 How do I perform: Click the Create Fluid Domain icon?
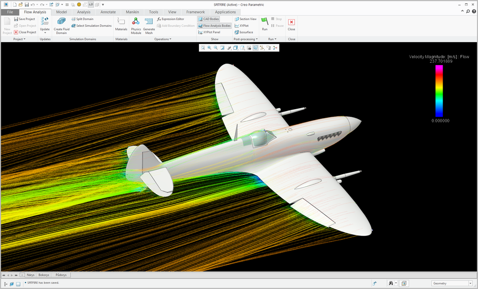pyautogui.click(x=61, y=22)
